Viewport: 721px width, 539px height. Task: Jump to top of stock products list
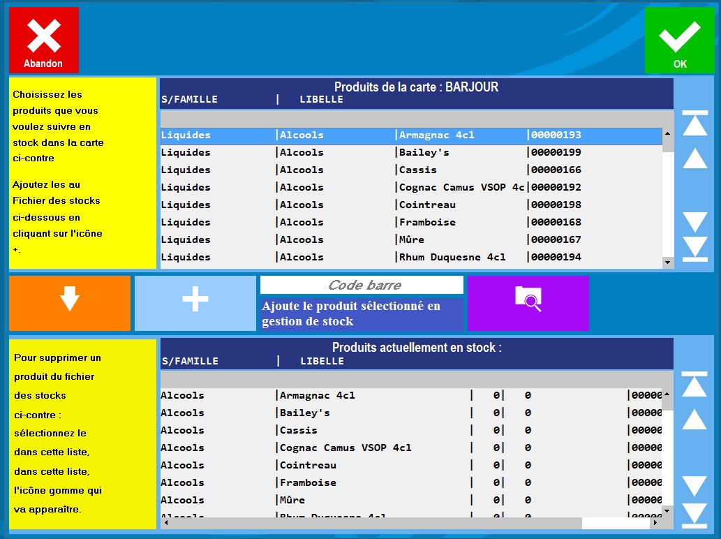694,385
